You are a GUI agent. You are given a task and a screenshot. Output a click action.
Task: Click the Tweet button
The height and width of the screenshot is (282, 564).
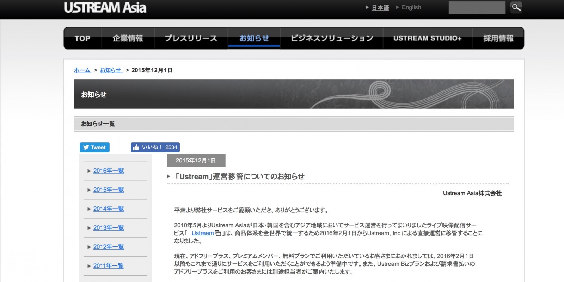pyautogui.click(x=94, y=147)
